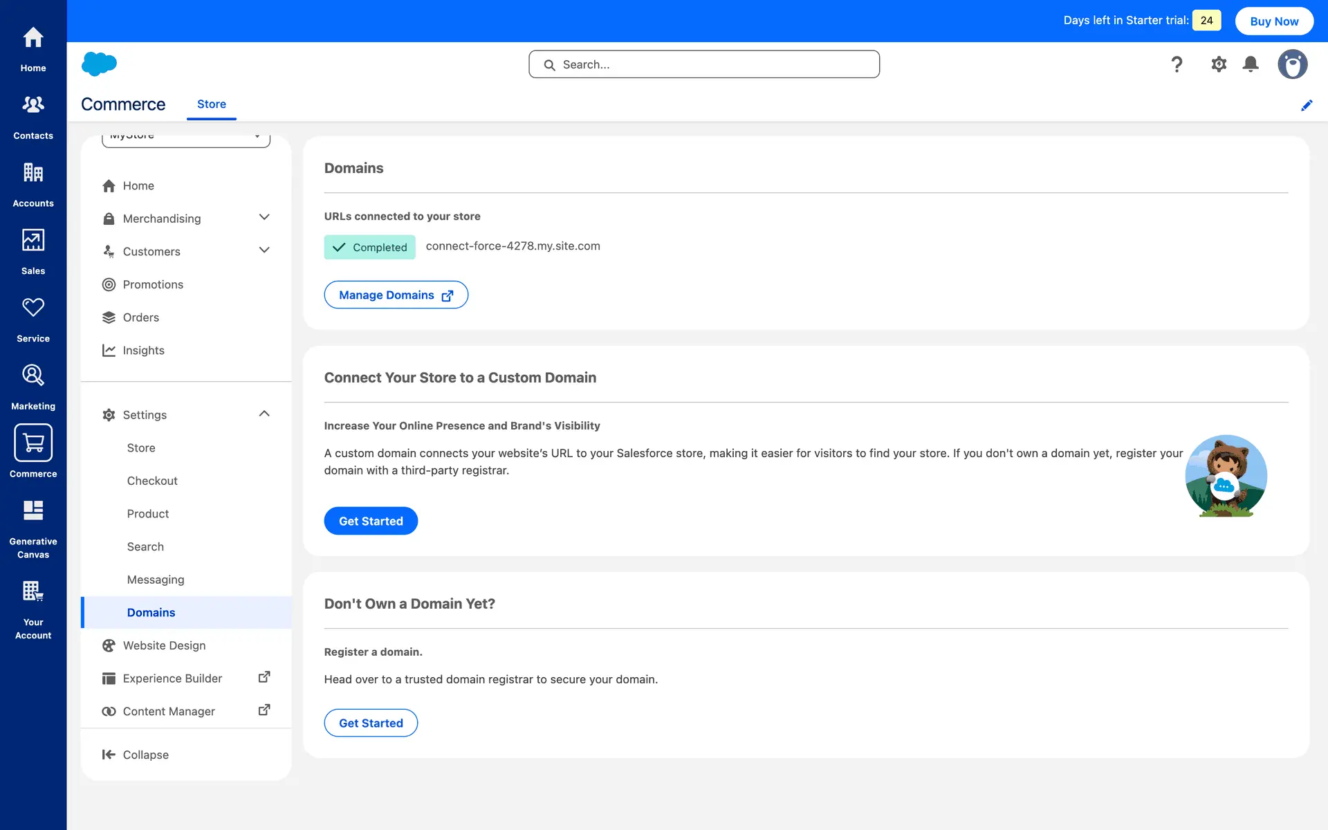Click the Manage Domains button

(396, 295)
